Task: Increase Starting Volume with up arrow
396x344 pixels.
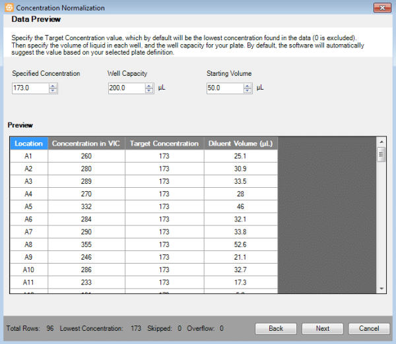Action: tap(248, 86)
